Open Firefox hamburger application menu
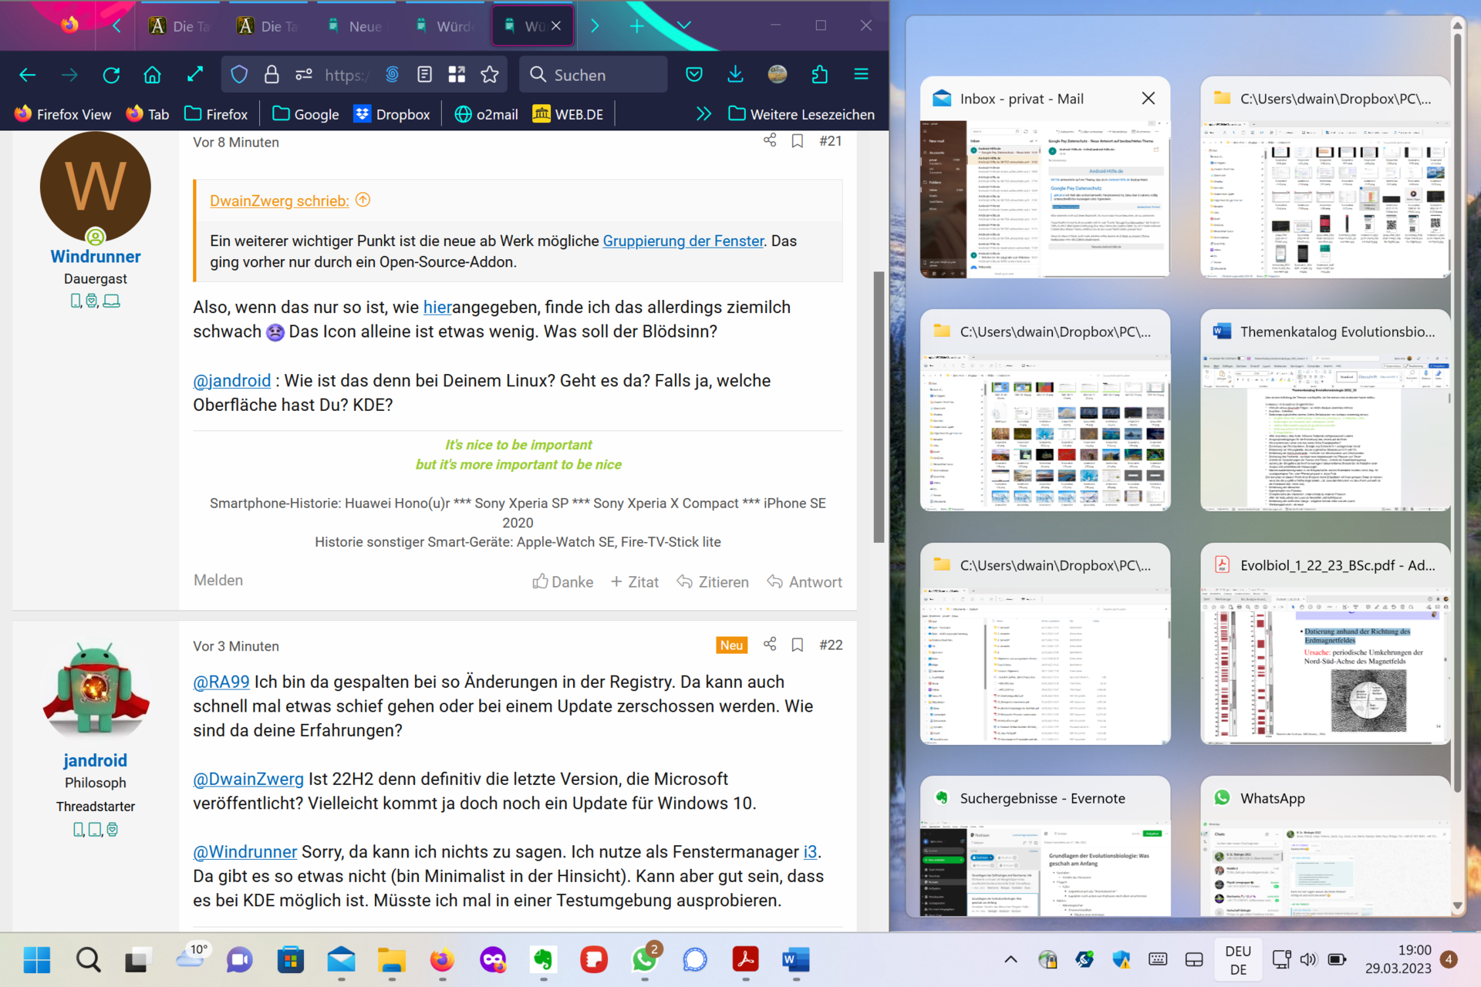 pyautogui.click(x=861, y=75)
